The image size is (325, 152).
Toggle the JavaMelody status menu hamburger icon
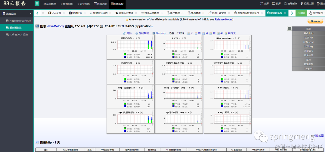(289, 29)
